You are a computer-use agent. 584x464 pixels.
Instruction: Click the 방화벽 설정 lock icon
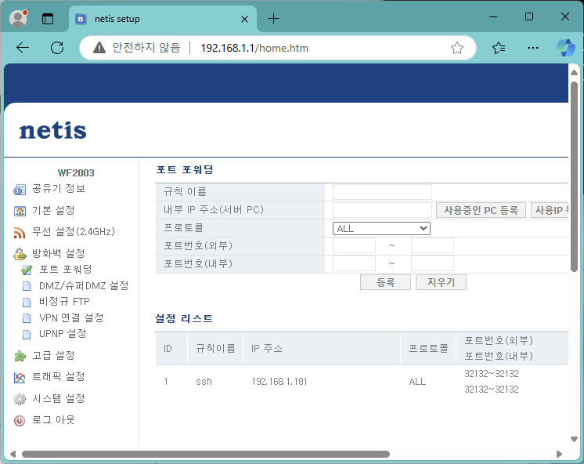point(20,254)
